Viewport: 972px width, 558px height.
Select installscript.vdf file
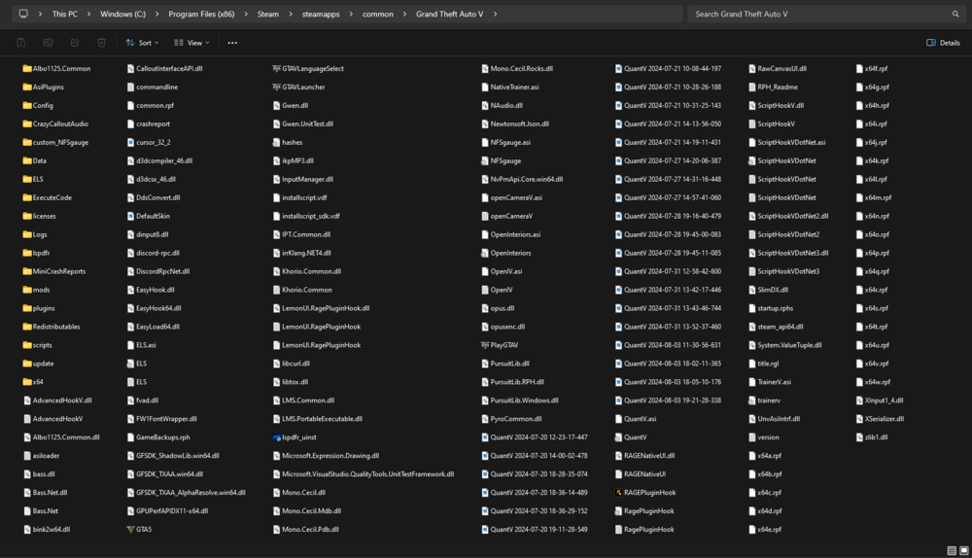coord(299,197)
